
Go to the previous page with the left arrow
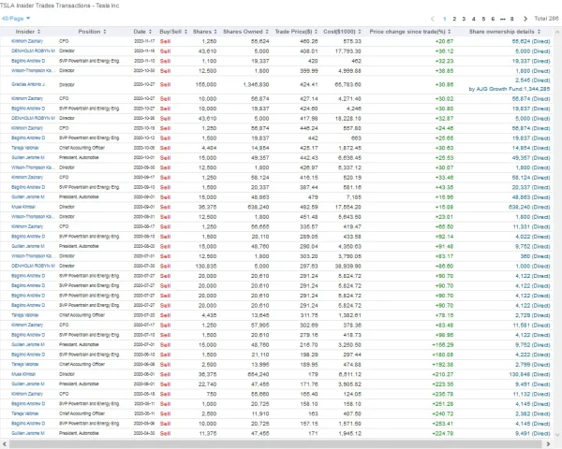point(432,19)
